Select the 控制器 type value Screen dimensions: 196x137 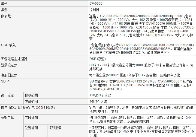click(94, 10)
